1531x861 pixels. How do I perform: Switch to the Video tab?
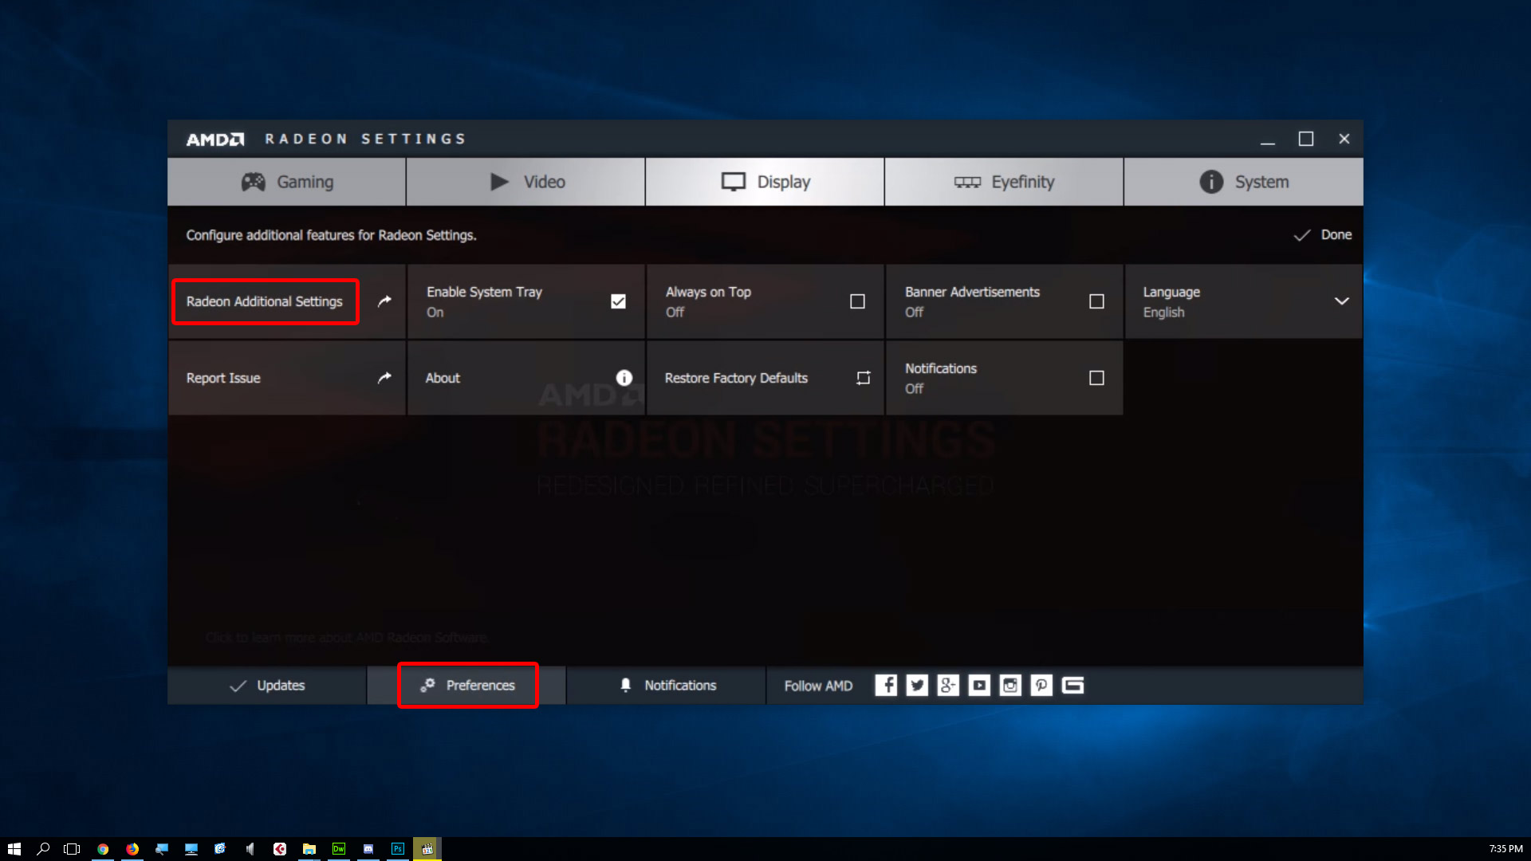[526, 182]
